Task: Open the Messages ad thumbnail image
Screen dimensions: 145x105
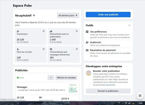Action: tap(73, 88)
